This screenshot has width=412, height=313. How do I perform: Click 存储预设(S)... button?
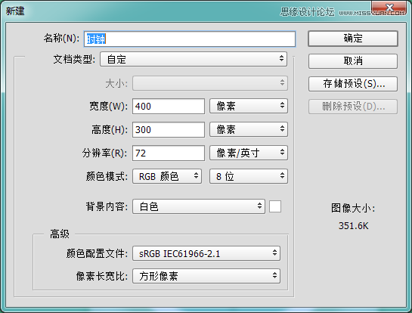pyautogui.click(x=353, y=84)
